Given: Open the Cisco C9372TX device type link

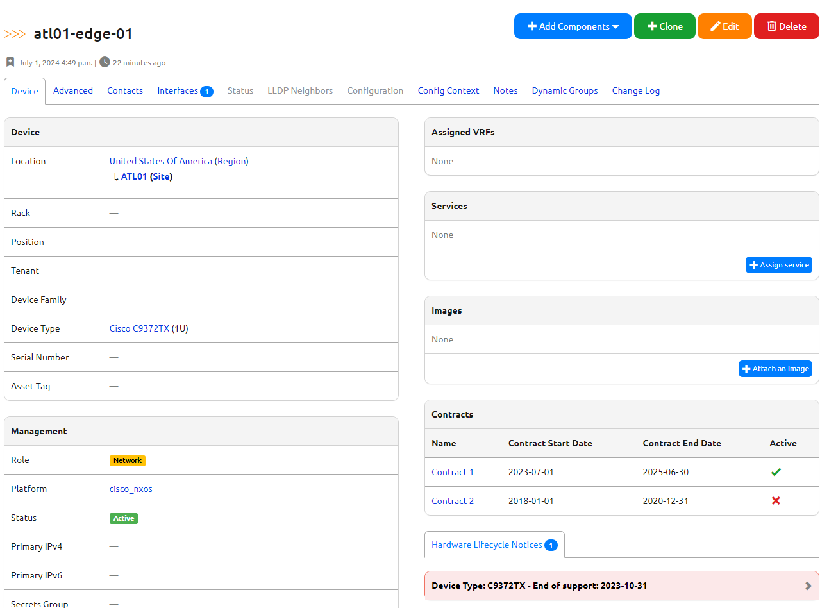Looking at the screenshot, I should pyautogui.click(x=139, y=328).
